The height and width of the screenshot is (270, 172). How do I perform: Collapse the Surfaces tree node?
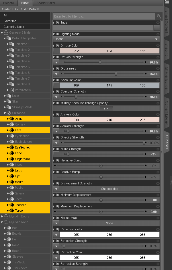tap(5, 113)
